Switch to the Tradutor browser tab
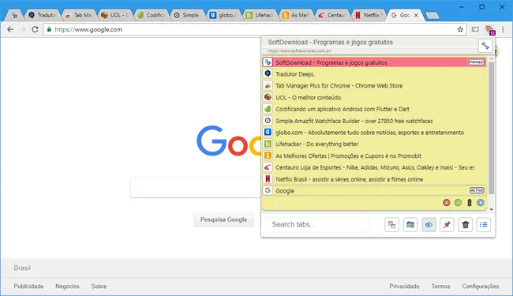The height and width of the screenshot is (296, 513). [43, 15]
